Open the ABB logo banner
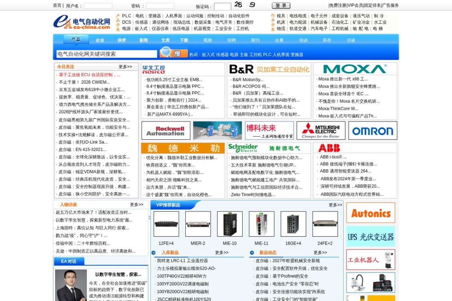The image size is (452, 301). 329,148
